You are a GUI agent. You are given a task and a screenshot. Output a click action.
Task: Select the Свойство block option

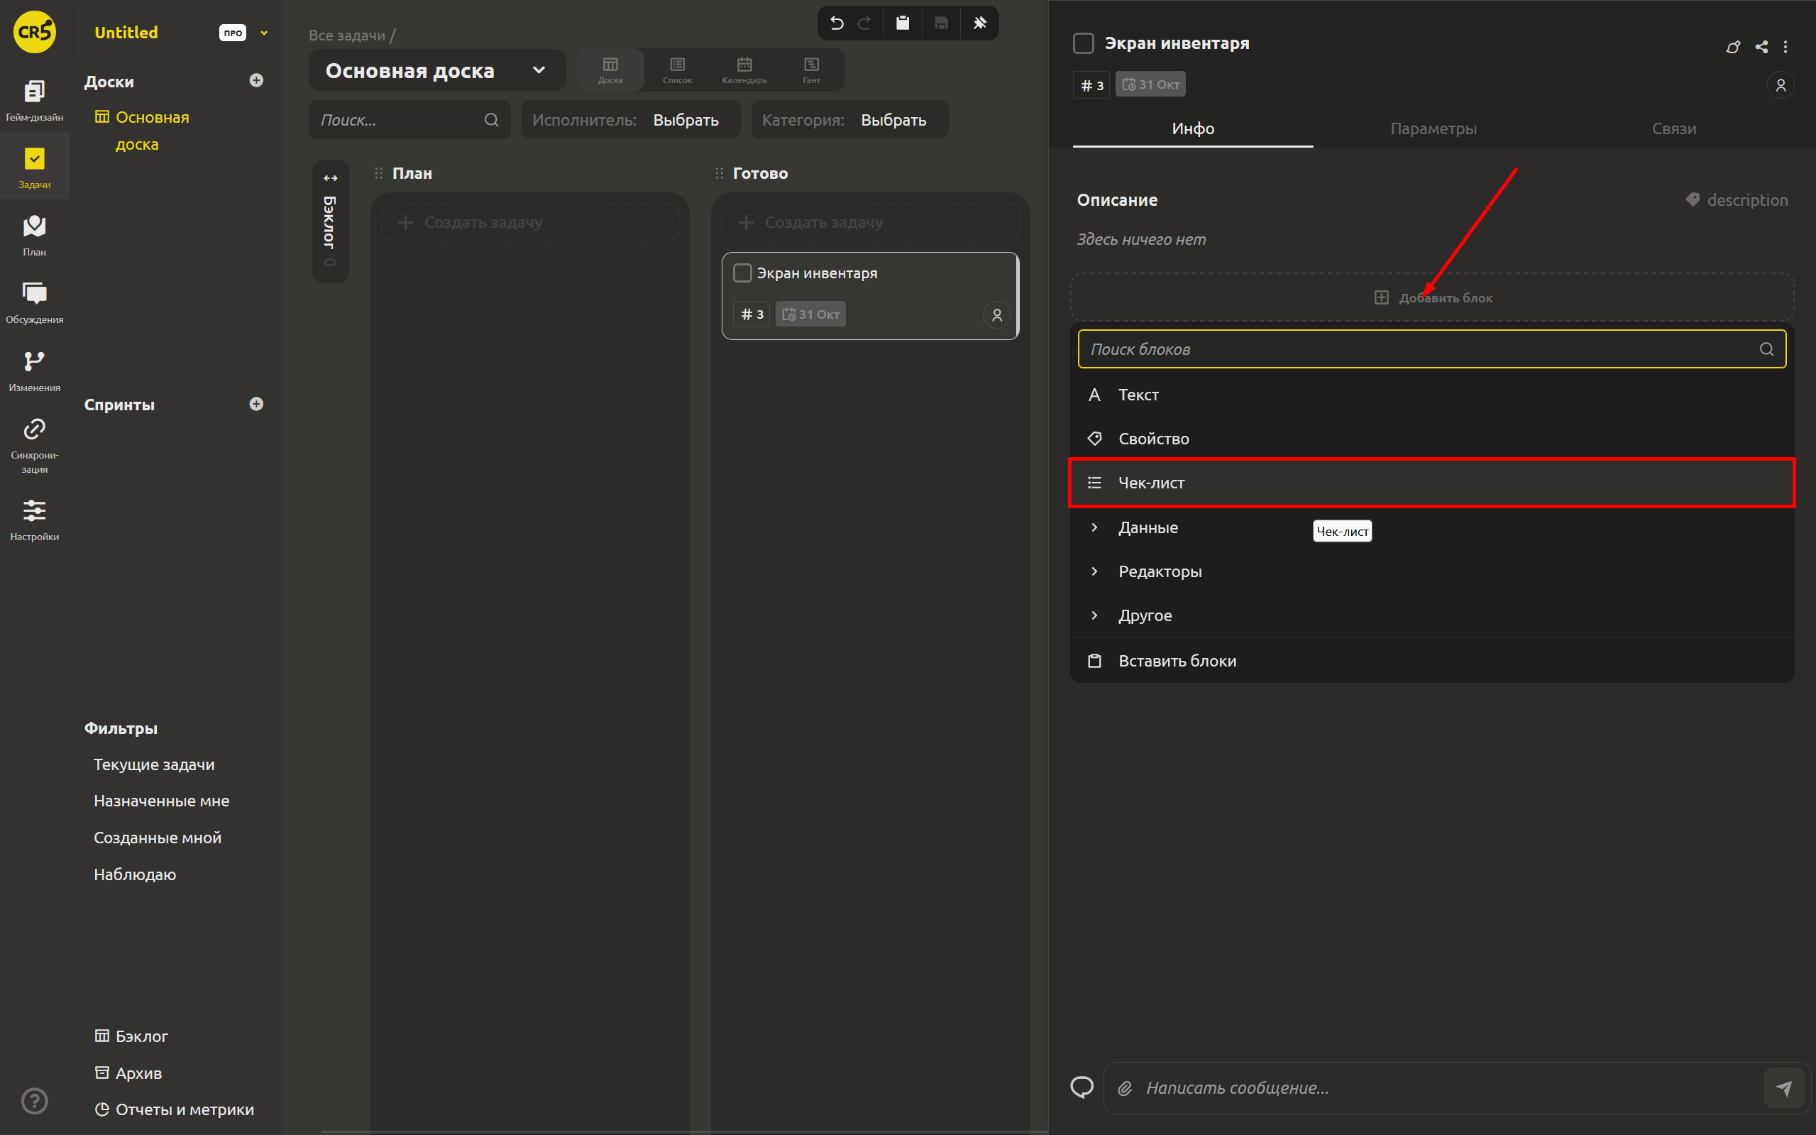(1431, 439)
